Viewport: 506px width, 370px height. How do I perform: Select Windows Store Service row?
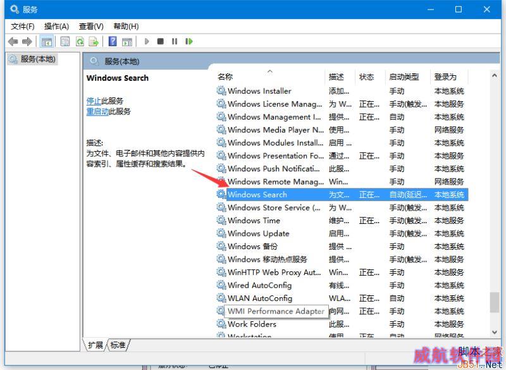[341, 207]
